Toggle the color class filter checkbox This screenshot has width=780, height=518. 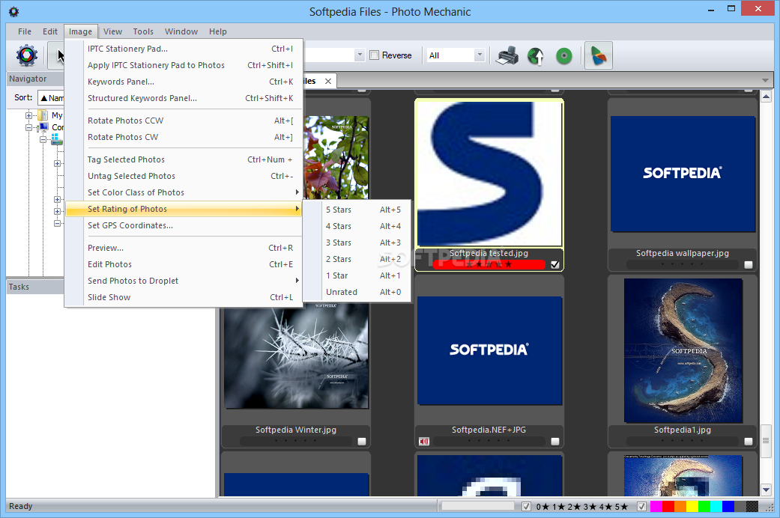point(641,507)
